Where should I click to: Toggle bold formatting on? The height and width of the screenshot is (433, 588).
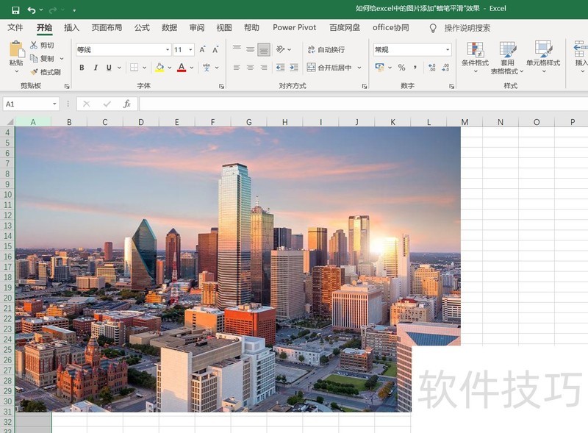(x=82, y=67)
